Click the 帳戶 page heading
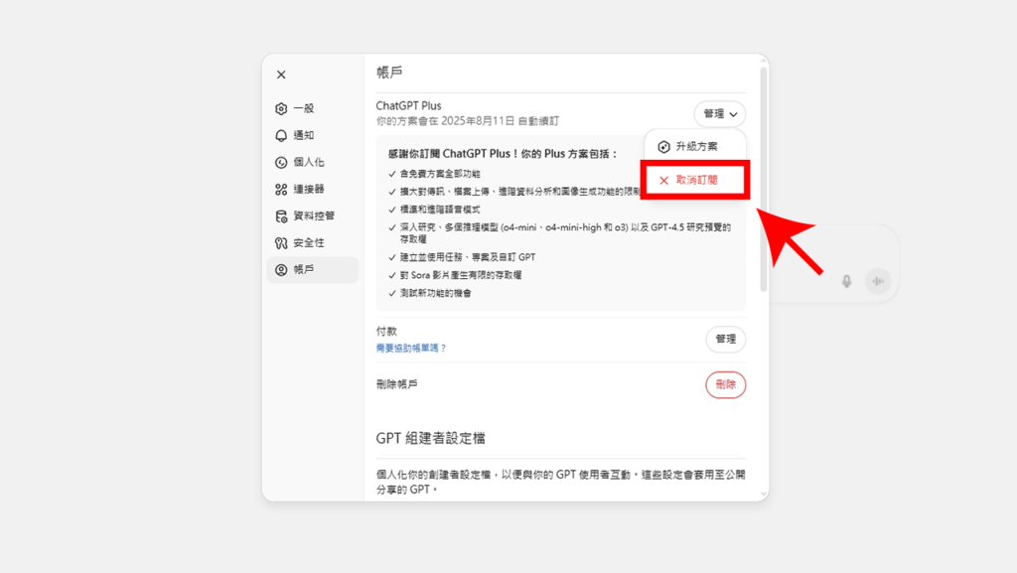Screen dimensions: 1017x573 (389, 72)
